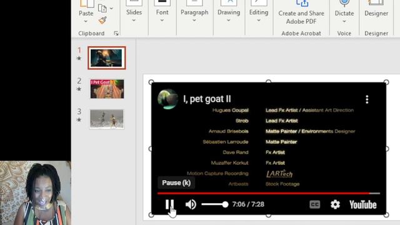Click the YouTube logo link
400x225 pixels.
362,204
